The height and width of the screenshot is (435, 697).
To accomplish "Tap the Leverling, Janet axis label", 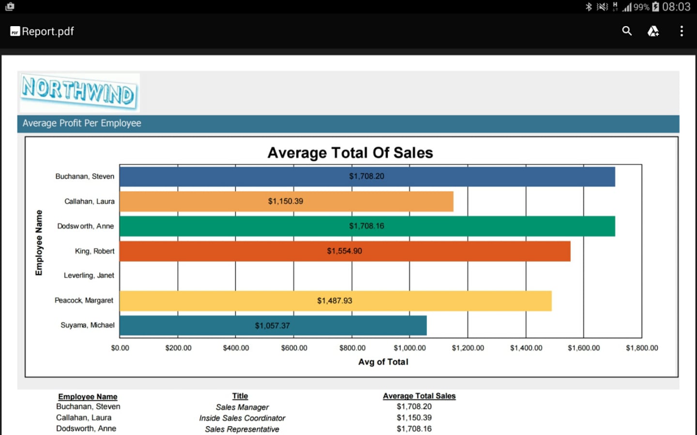I will (89, 275).
